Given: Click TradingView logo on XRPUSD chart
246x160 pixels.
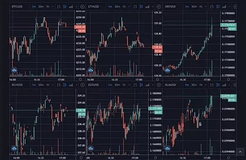Looking at the screenshot, I should (x=167, y=70).
